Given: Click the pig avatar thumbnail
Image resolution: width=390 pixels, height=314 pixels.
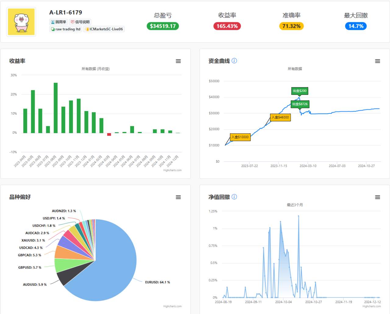Looking at the screenshot, I should click(21, 22).
